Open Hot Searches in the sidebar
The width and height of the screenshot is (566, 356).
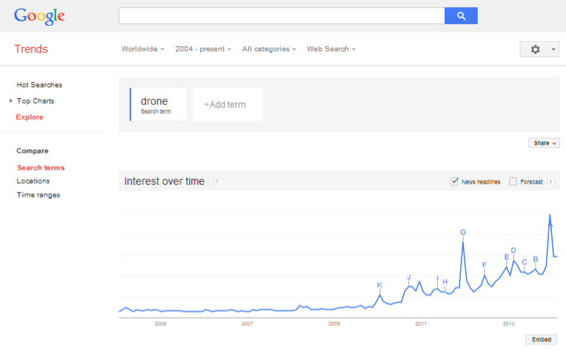[x=39, y=85]
